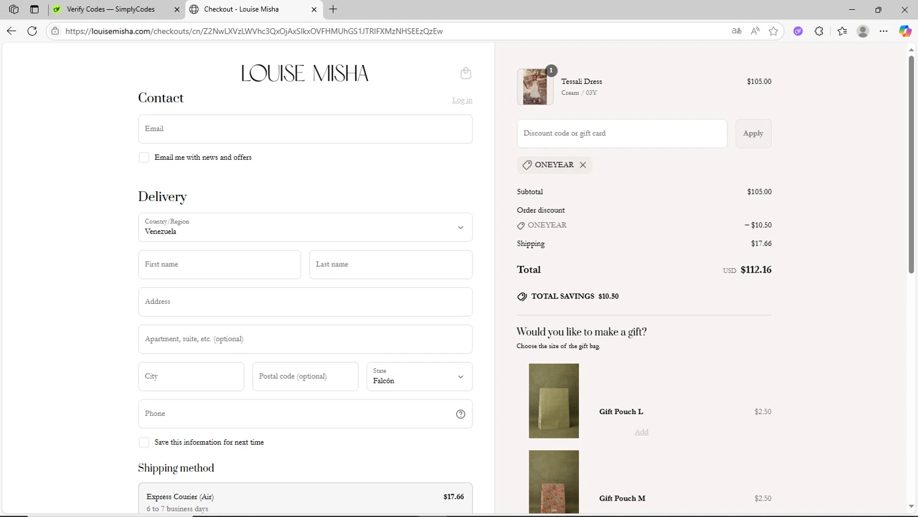Open the State dropdown showing Falcón

[419, 377]
